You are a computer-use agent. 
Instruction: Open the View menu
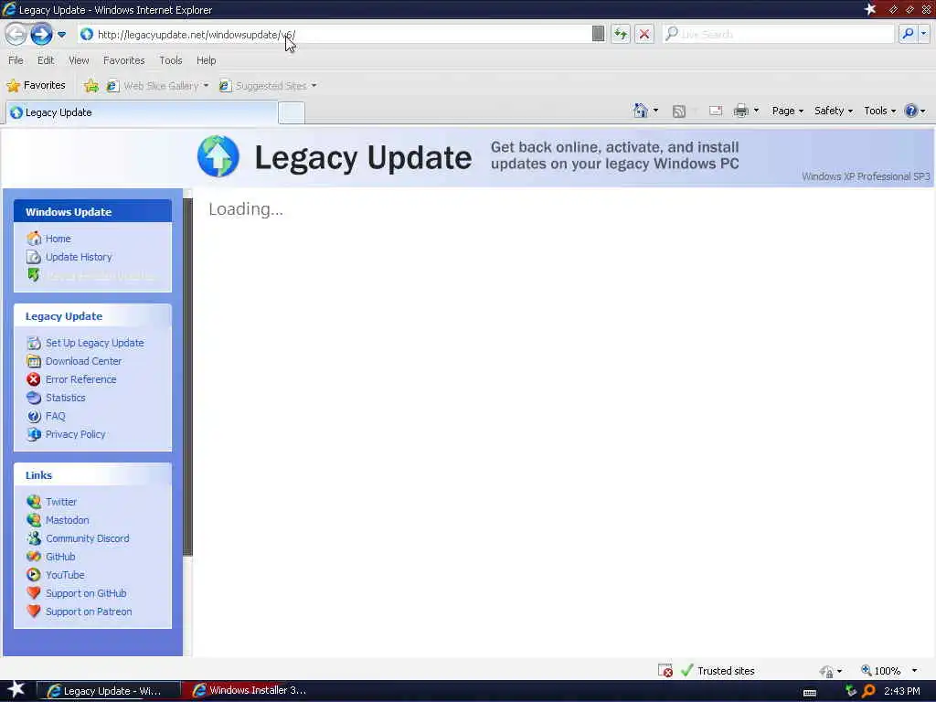pos(79,60)
